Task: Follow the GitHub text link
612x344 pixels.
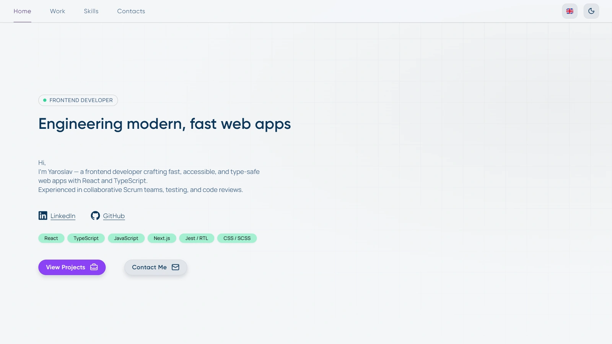Action: point(114,216)
